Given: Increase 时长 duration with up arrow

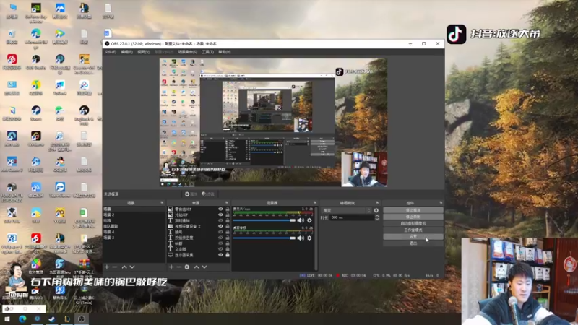Looking at the screenshot, I should 376,216.
